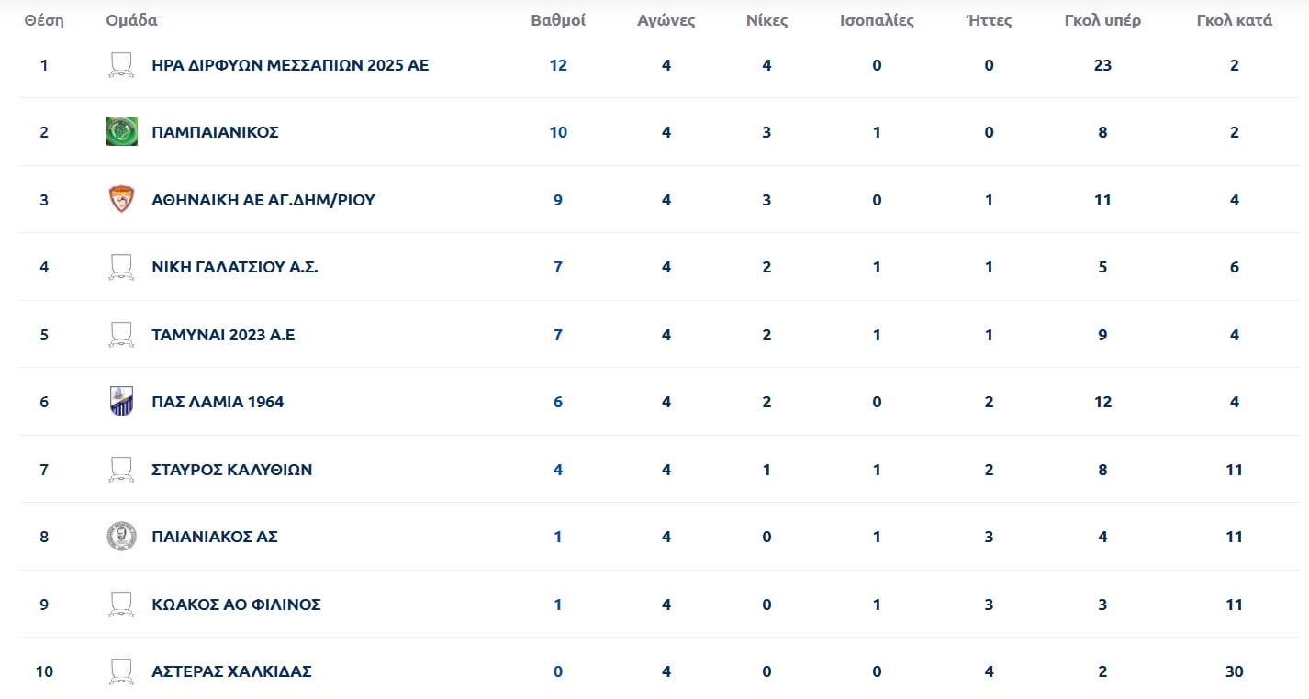
Task: Click the ΑΣΤΕΡΑΣ ΧΑΛΚΙΔΑΣ placeholder crest icon
Action: pos(121,671)
